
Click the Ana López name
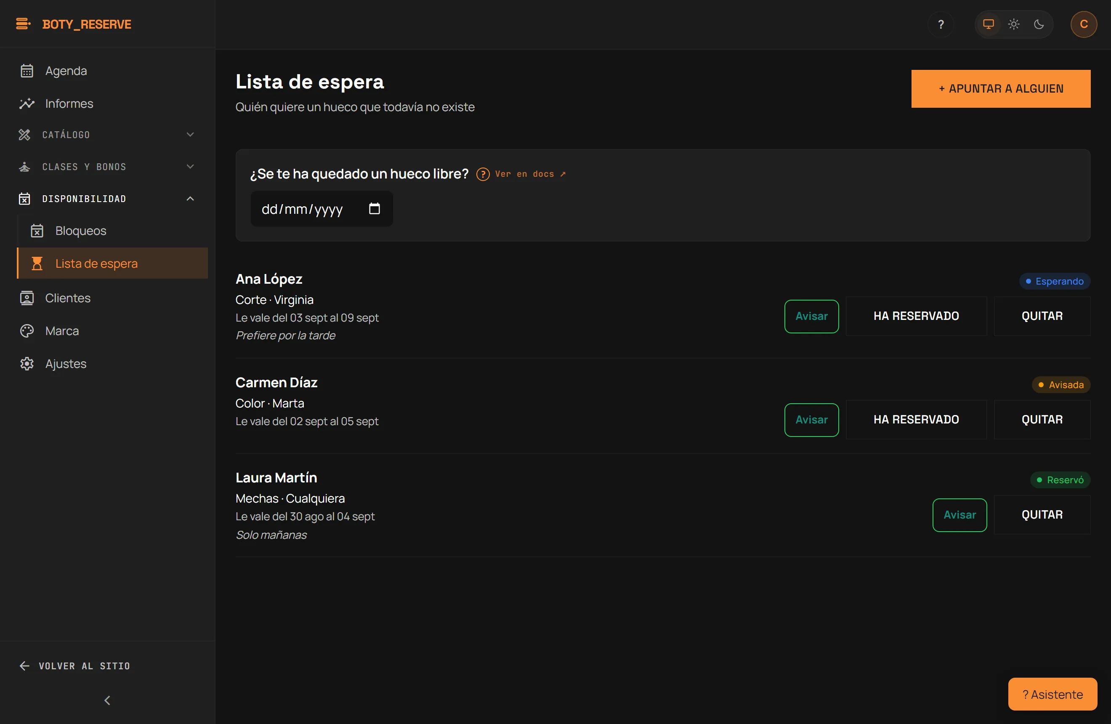(269, 279)
